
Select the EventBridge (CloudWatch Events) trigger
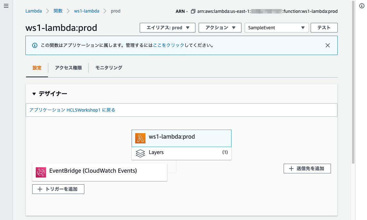point(99,172)
